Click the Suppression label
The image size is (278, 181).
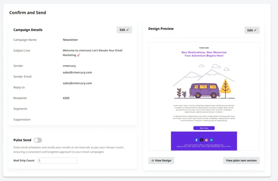pyautogui.click(x=22, y=119)
